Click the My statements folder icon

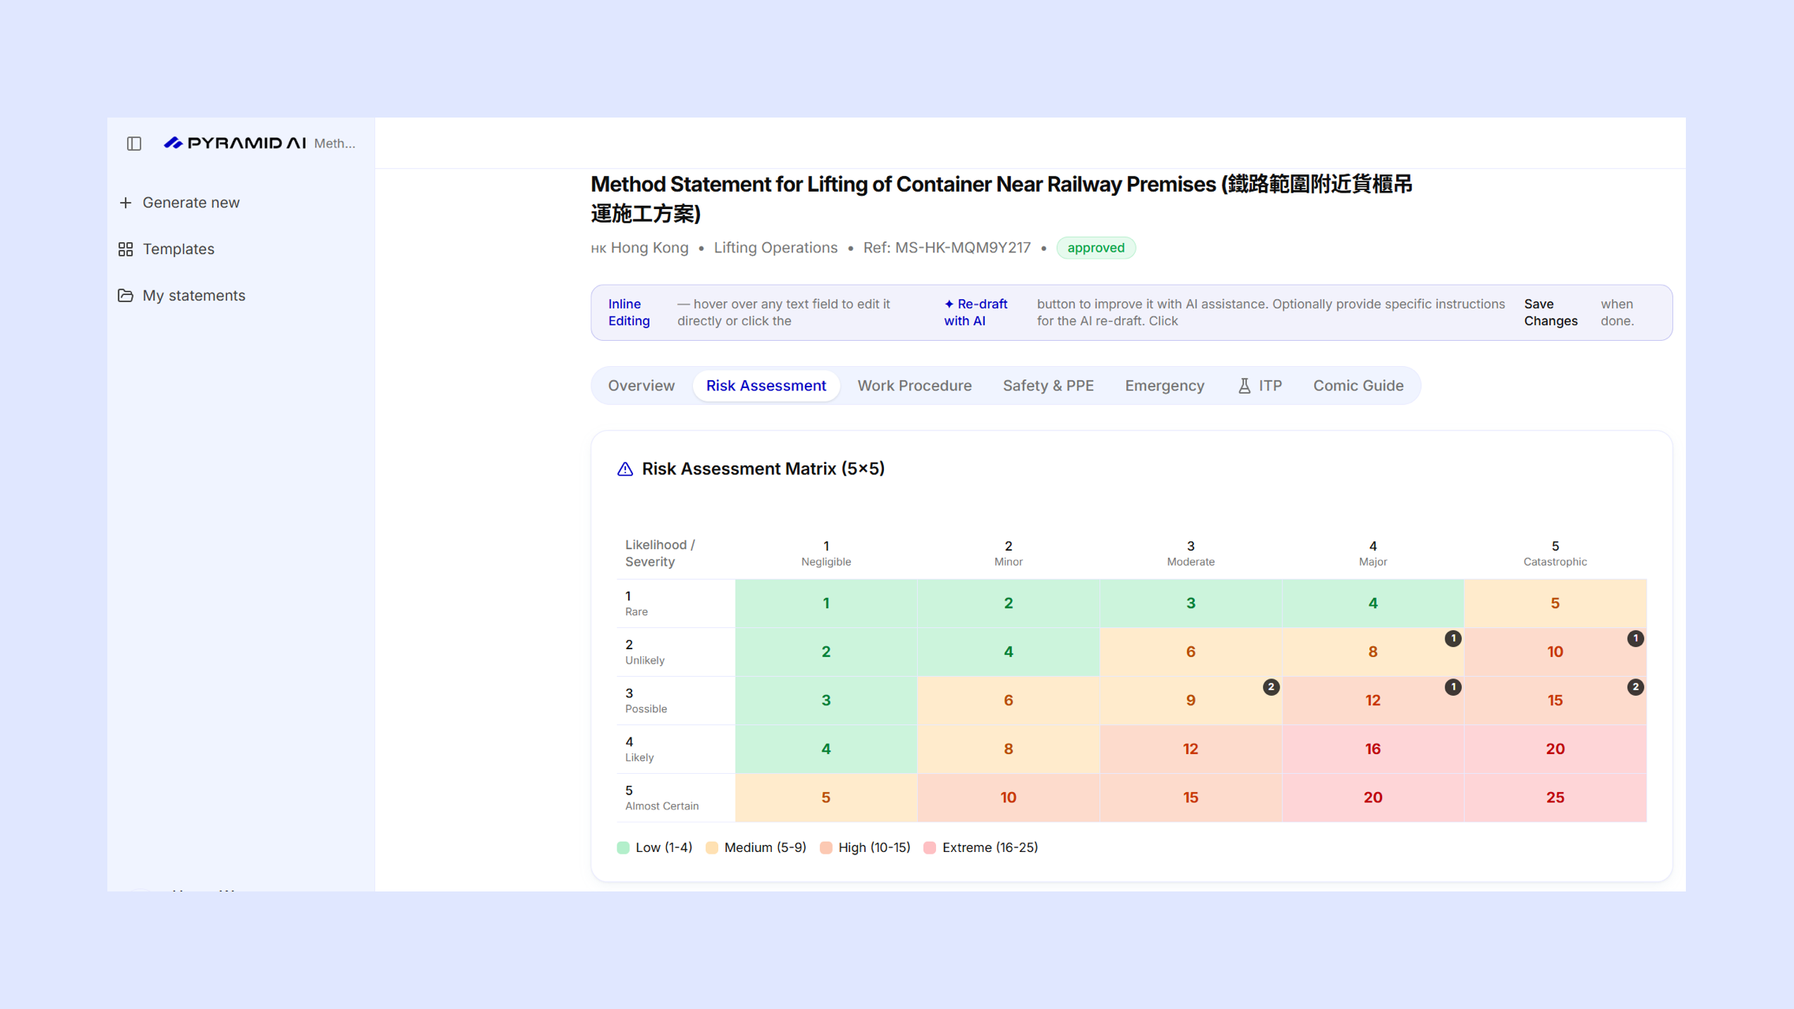click(x=125, y=295)
